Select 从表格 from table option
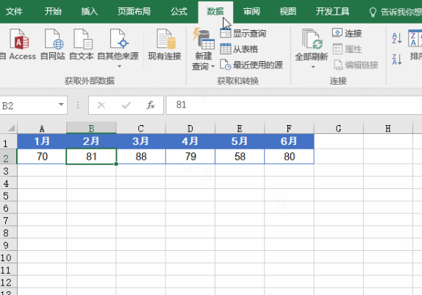 239,49
